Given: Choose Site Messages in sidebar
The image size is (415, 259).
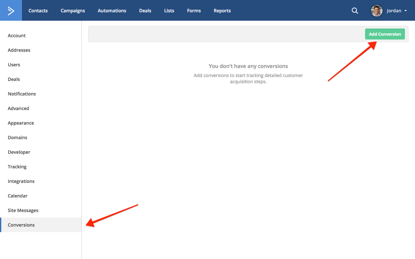Looking at the screenshot, I should pos(23,210).
